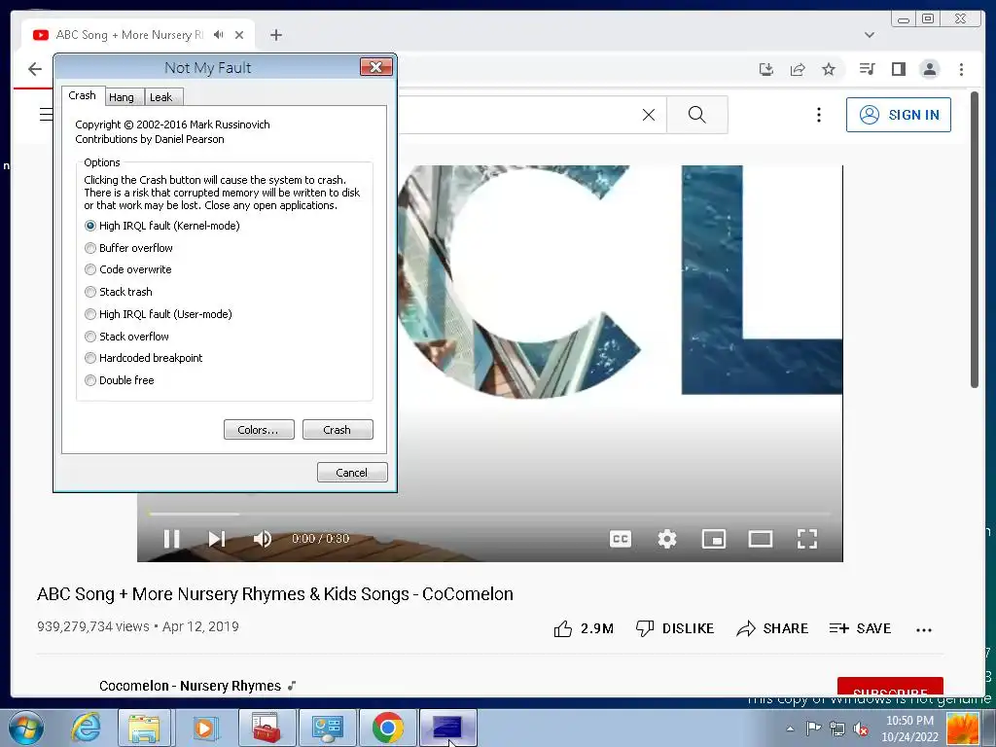The height and width of the screenshot is (747, 996).
Task: Open the Control Panel taskbar icon
Action: 328,728
